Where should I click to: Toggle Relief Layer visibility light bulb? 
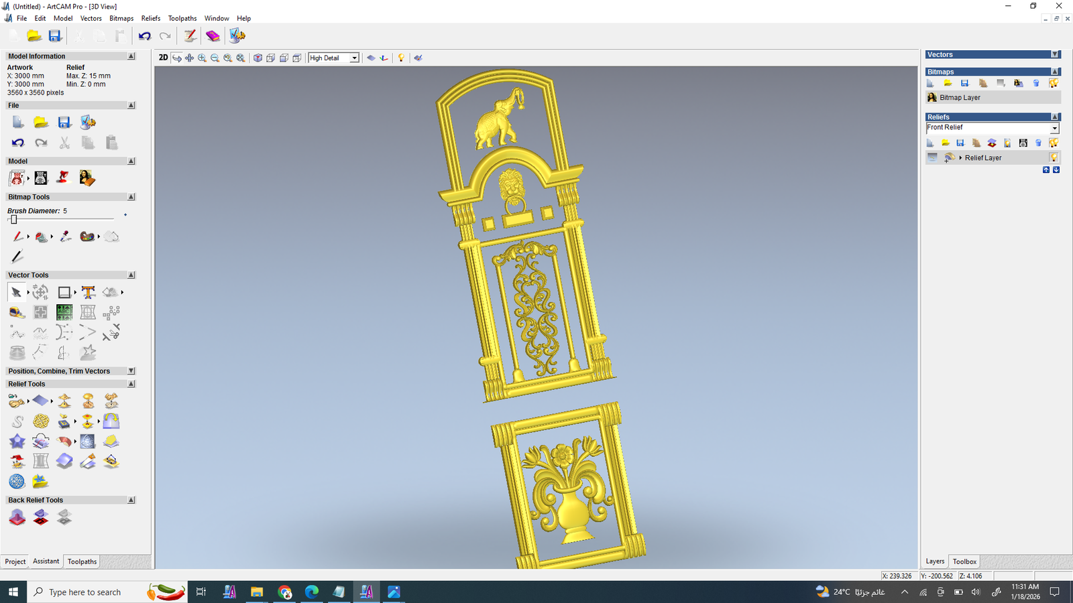1054,157
